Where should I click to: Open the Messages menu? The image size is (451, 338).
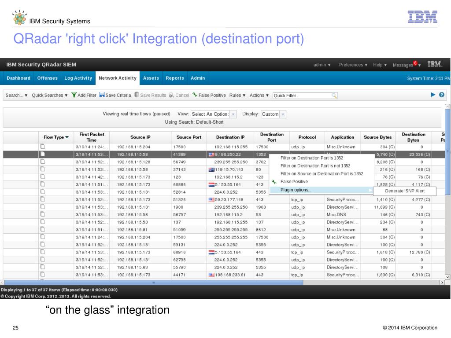point(407,65)
